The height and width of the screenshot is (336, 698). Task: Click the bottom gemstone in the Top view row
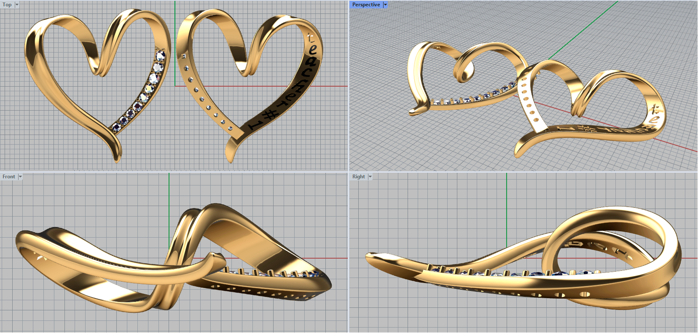point(116,127)
